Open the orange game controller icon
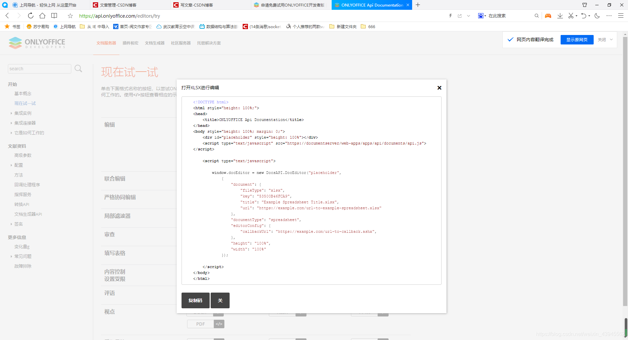The image size is (628, 340). tap(548, 16)
